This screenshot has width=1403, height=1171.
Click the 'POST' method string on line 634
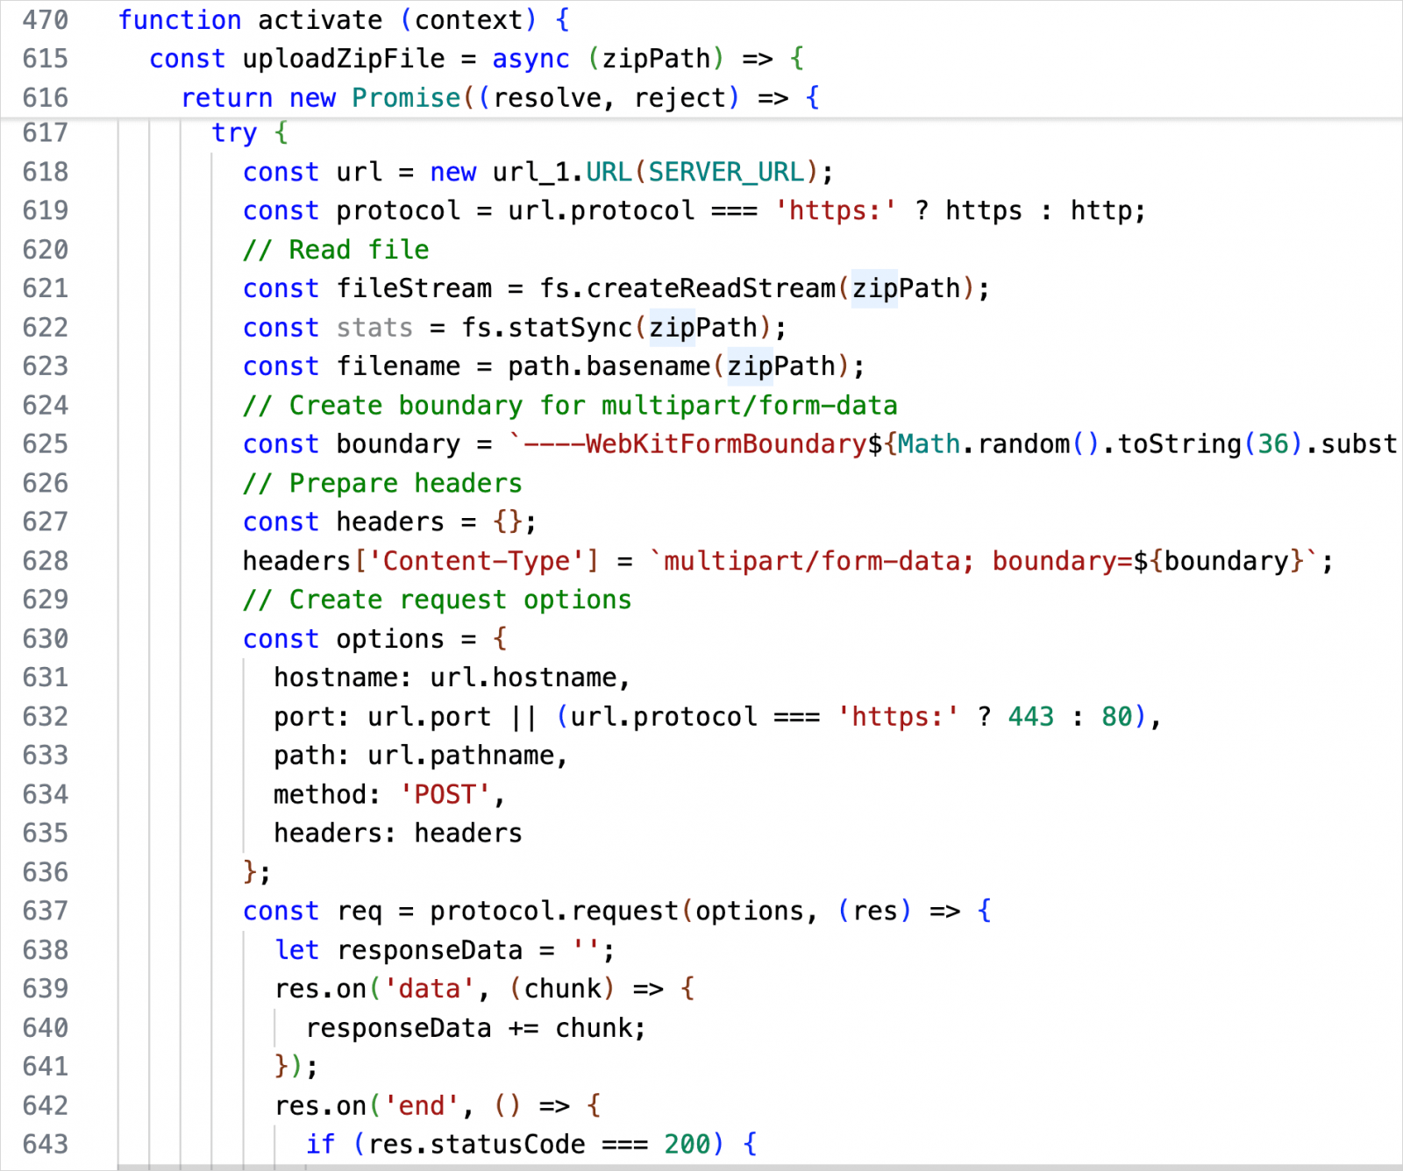(445, 794)
